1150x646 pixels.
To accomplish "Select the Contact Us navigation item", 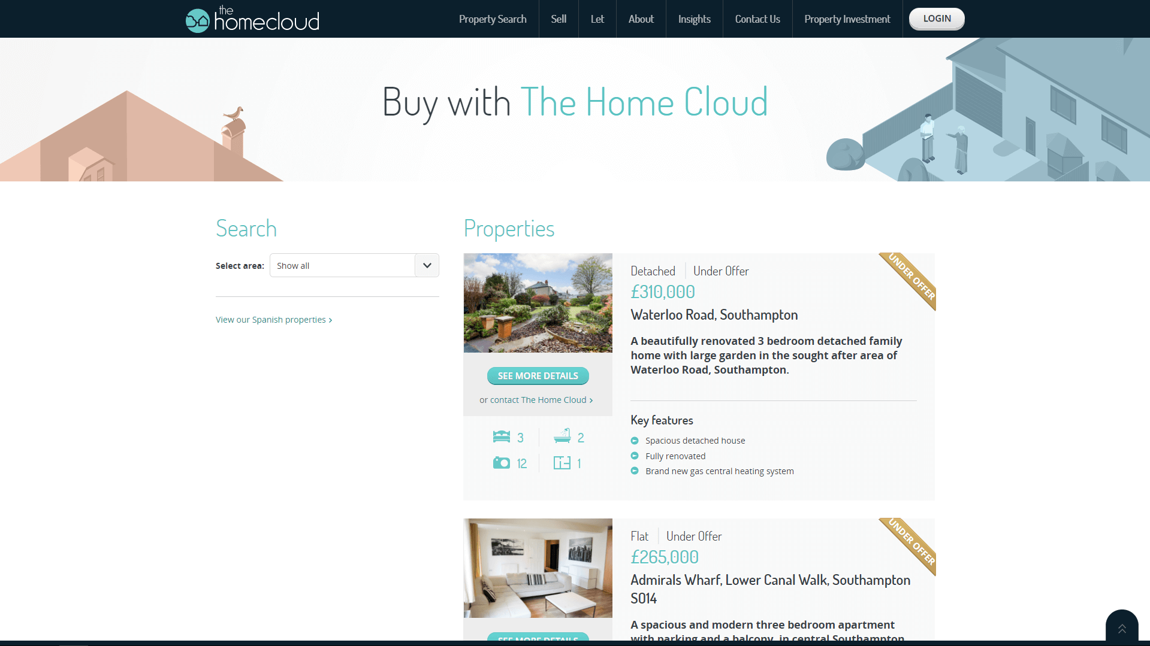I will [x=757, y=19].
